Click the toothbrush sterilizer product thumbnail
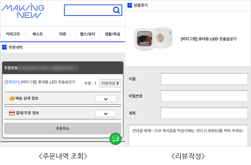 [x=153, y=39]
